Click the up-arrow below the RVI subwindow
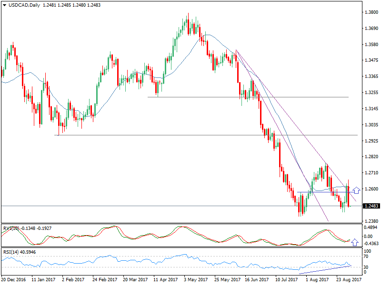381x285 pixels. click(x=355, y=243)
